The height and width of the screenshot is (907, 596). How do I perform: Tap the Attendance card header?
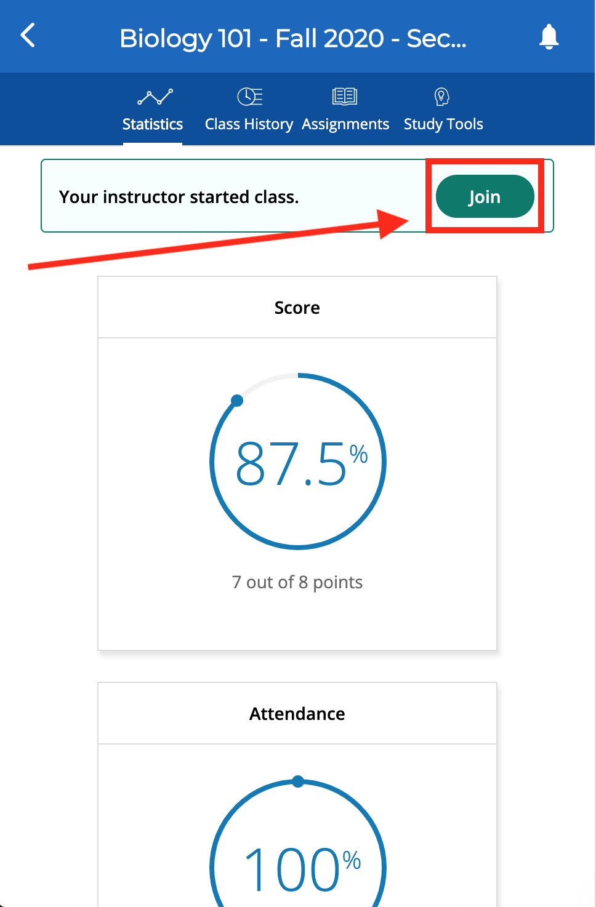click(297, 713)
